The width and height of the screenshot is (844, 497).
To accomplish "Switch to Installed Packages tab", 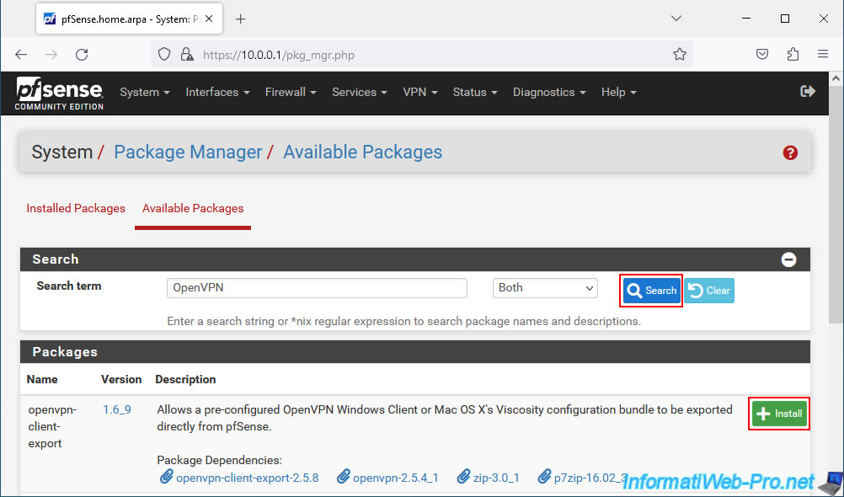I will [x=76, y=209].
